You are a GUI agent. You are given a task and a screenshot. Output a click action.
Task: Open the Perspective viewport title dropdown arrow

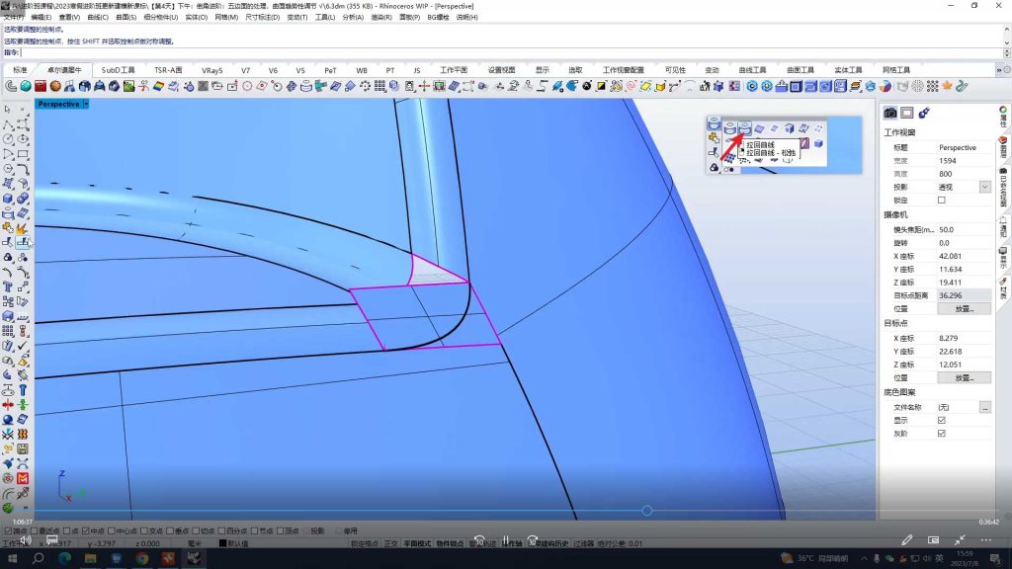[x=87, y=104]
